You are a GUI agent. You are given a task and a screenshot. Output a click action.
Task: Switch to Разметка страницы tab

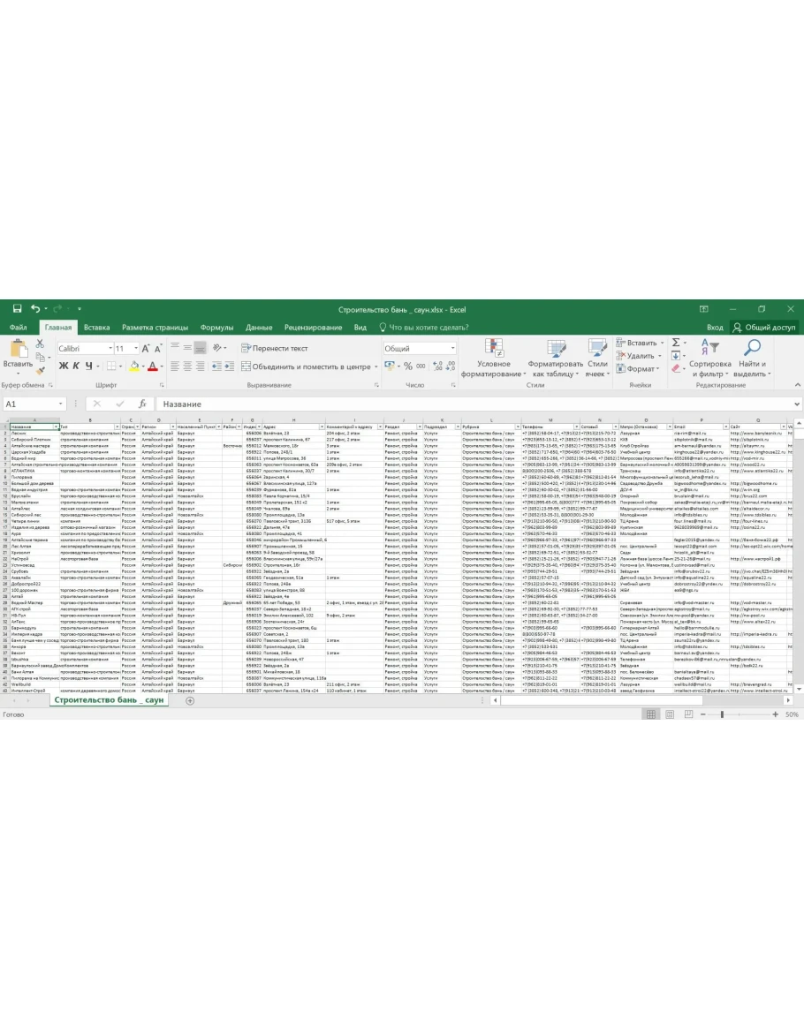click(x=155, y=328)
